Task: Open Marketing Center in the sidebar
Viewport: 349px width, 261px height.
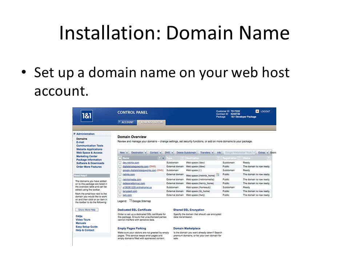Action: coord(87,156)
